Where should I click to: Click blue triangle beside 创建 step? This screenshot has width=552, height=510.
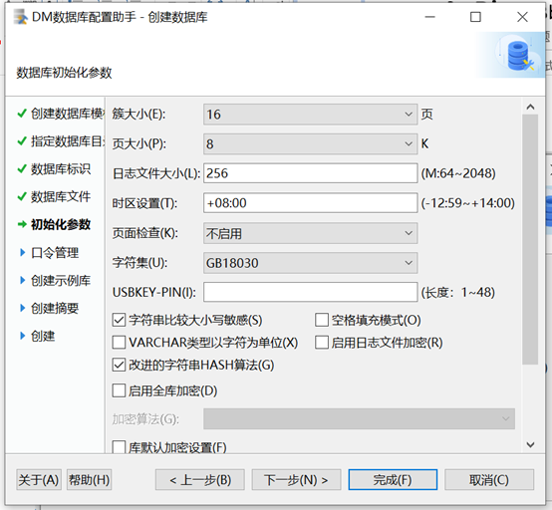23,336
